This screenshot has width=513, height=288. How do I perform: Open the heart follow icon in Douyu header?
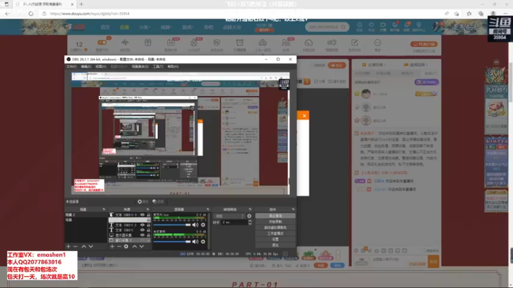[x=371, y=25]
